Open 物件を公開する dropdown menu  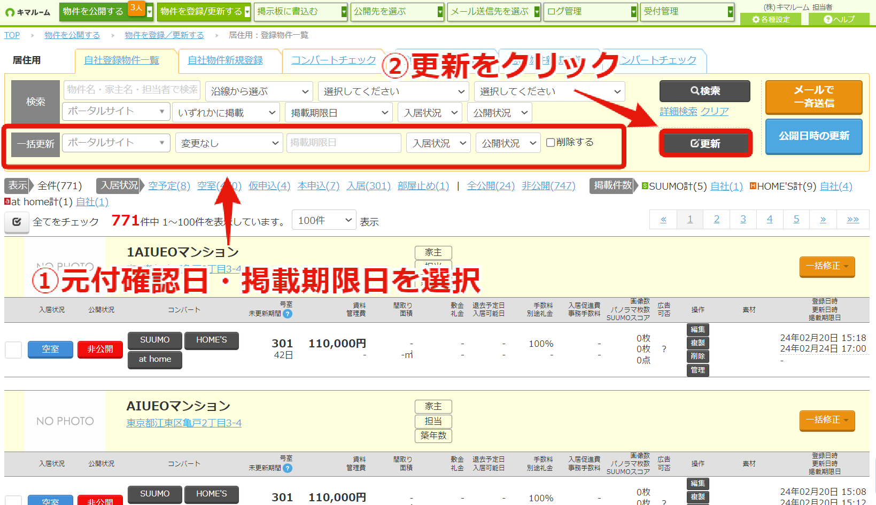click(106, 11)
